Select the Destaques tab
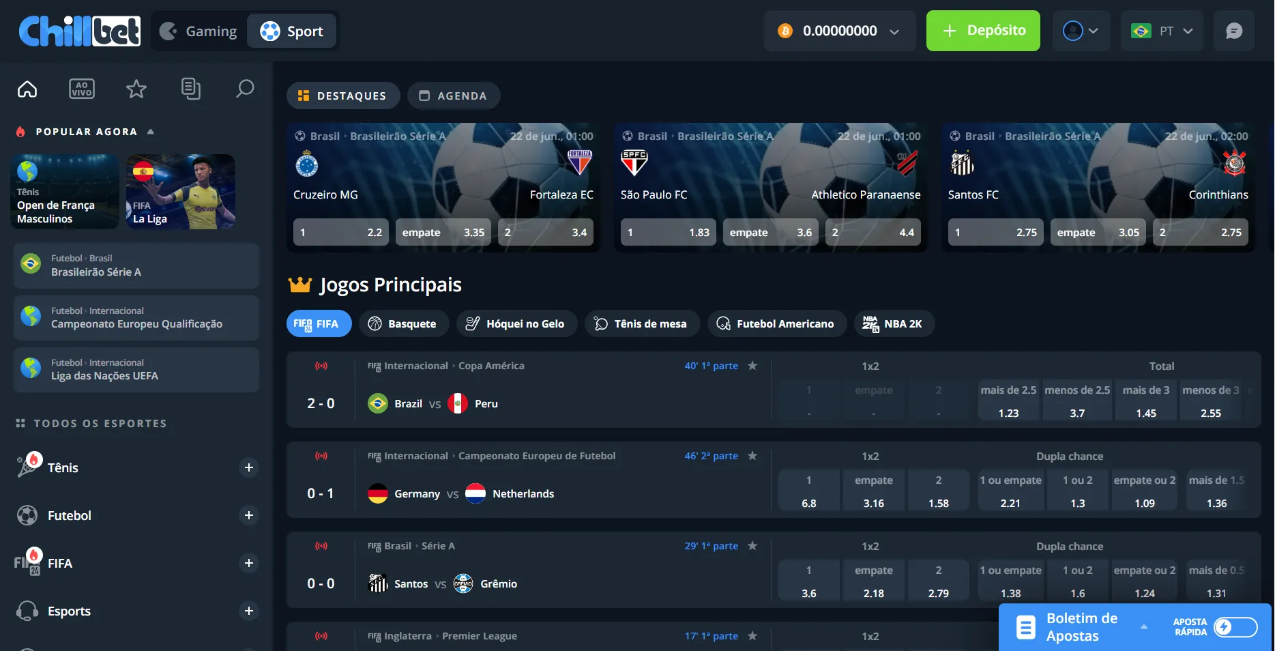Screen dimensions: 1275x651 [342, 96]
